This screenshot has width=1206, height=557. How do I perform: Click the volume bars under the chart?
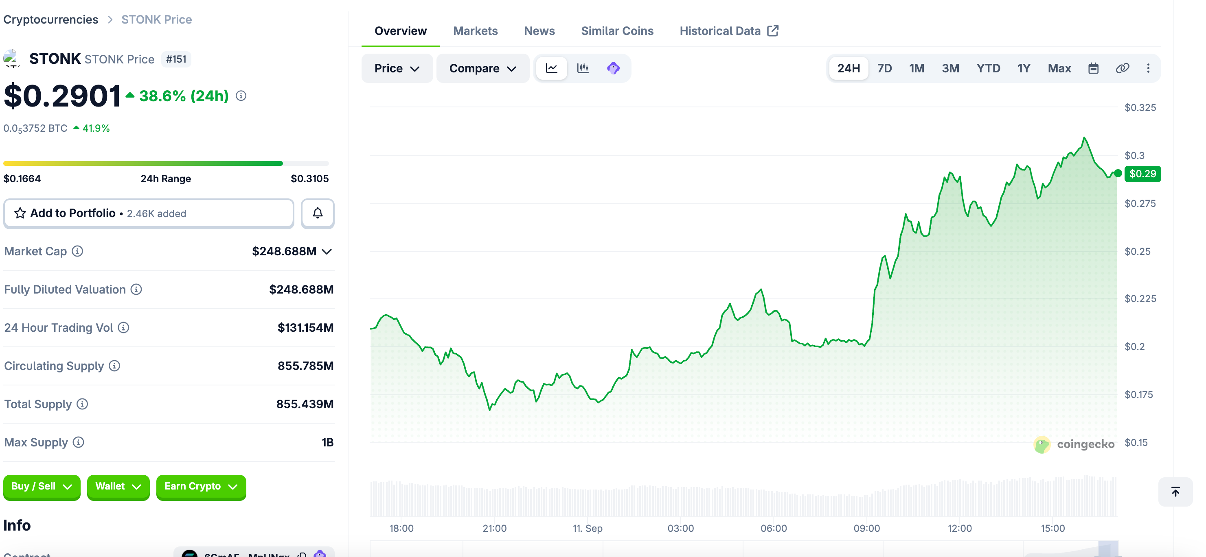point(743,496)
